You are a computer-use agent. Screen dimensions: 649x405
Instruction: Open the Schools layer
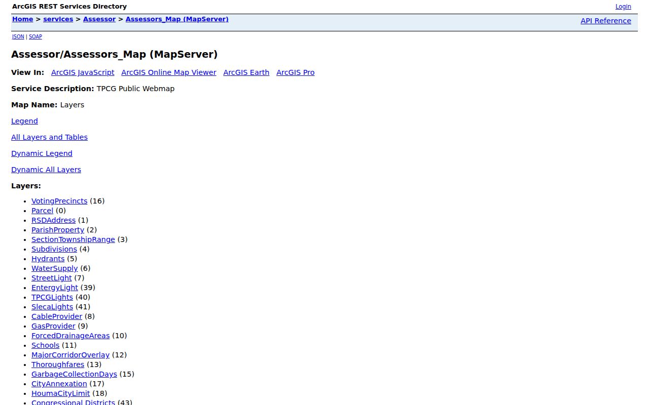coord(45,345)
